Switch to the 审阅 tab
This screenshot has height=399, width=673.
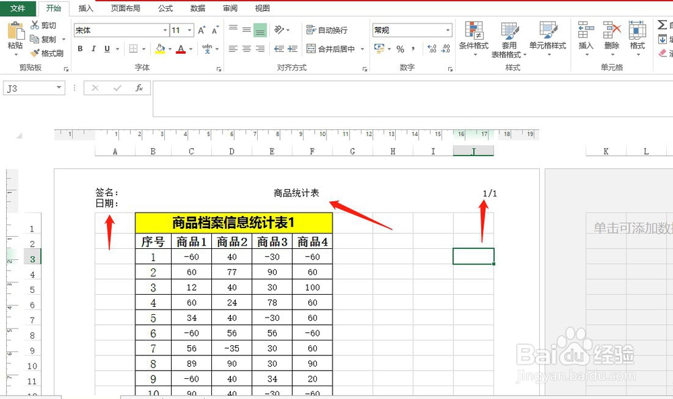click(x=230, y=8)
